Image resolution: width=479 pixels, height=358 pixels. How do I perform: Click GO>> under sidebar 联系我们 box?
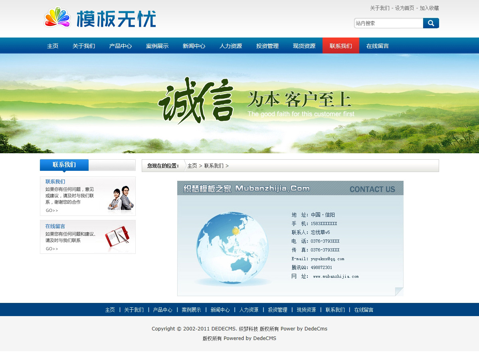click(52, 210)
